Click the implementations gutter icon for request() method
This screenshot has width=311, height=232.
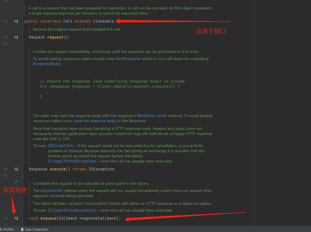[x=16, y=37]
